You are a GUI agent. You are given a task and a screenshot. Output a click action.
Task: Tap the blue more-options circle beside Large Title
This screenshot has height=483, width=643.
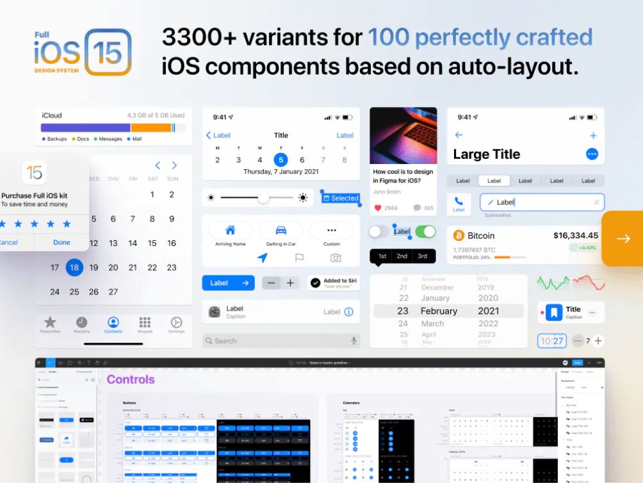point(592,154)
